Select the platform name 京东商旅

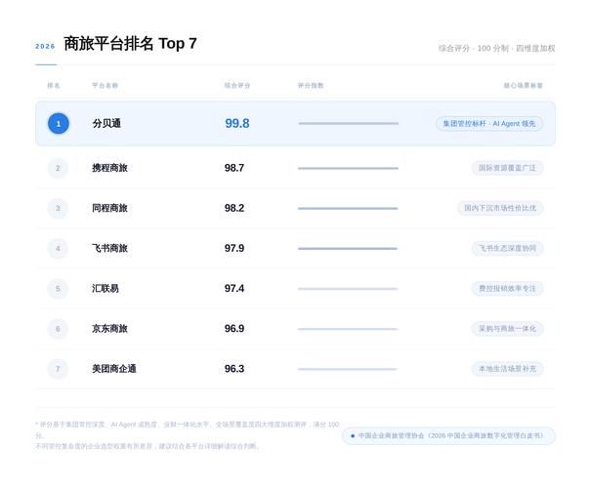pos(110,329)
